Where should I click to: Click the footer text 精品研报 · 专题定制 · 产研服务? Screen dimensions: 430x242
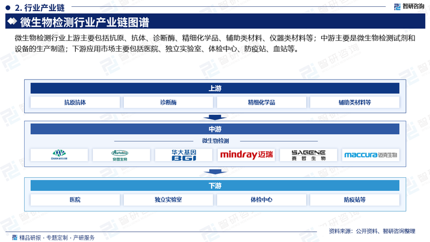click(57, 237)
